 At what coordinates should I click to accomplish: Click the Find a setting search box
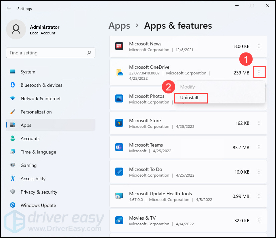click(51, 53)
